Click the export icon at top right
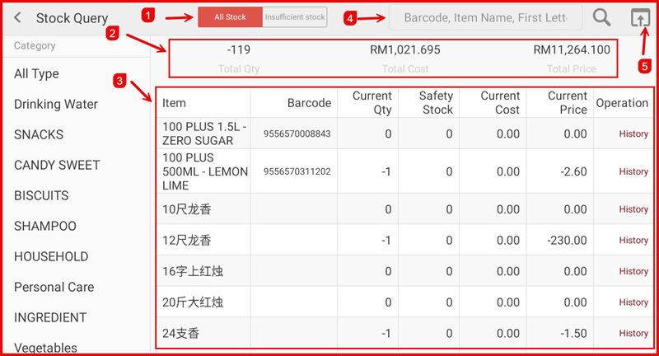 pos(638,17)
